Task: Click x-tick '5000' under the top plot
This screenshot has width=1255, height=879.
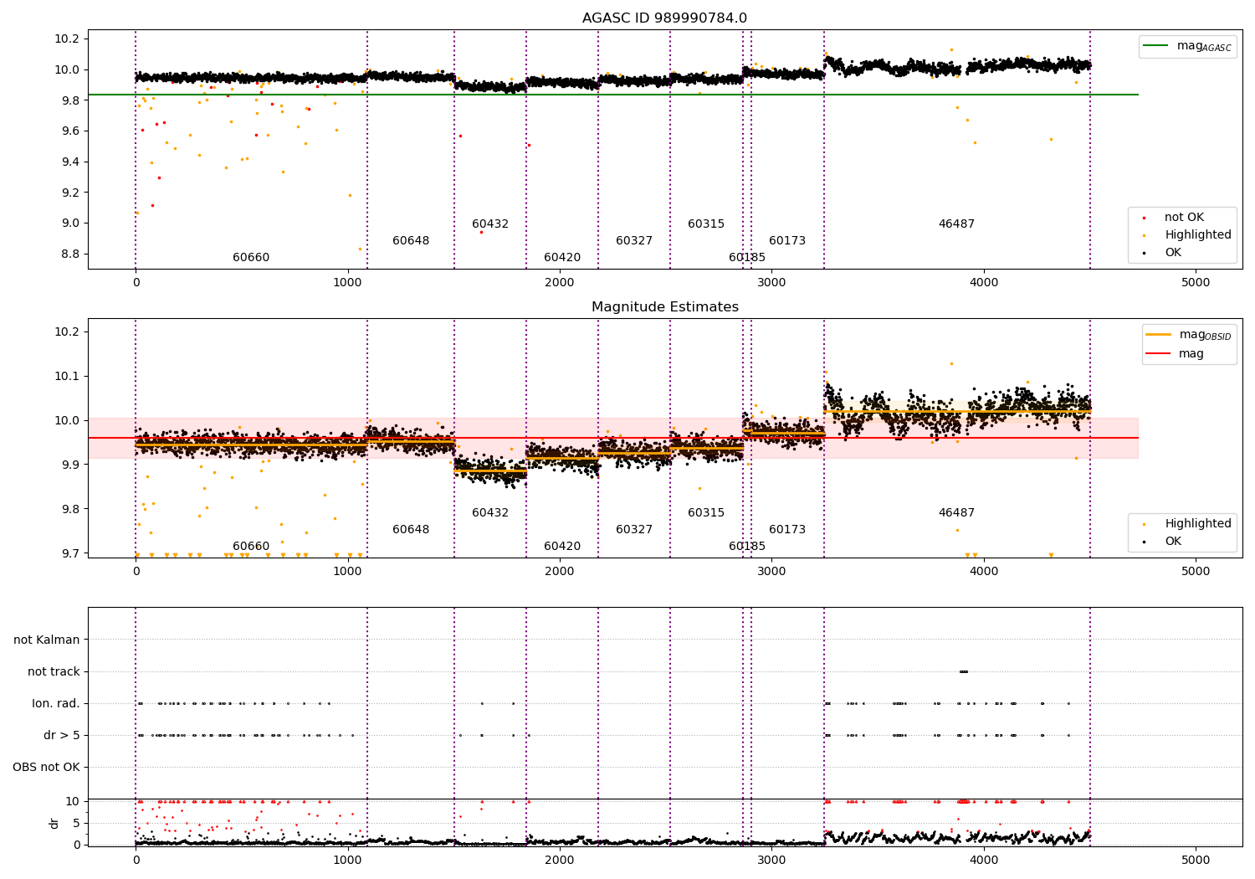Action: [1196, 283]
